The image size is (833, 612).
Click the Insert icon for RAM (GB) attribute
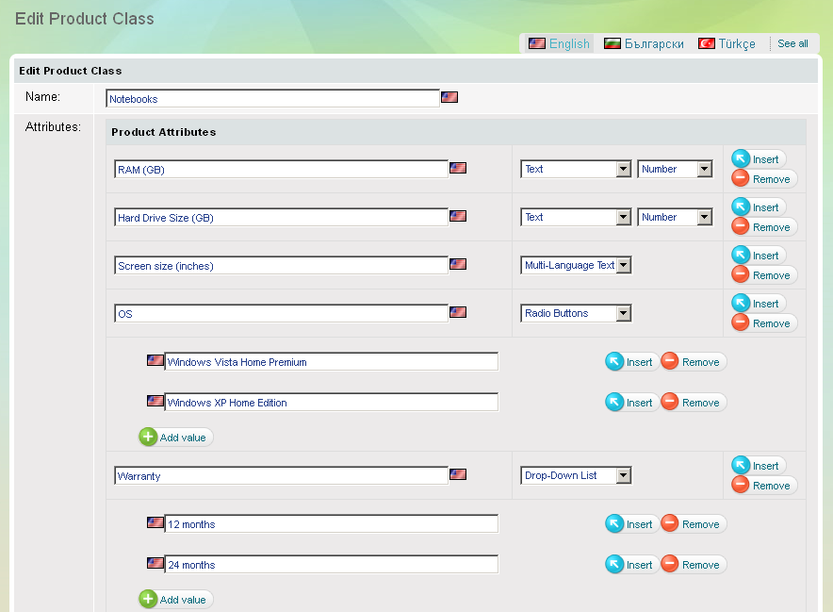coord(741,159)
